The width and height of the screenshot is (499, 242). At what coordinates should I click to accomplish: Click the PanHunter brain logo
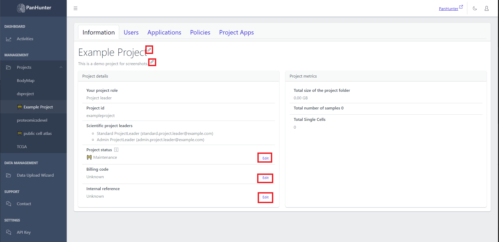(x=21, y=8)
